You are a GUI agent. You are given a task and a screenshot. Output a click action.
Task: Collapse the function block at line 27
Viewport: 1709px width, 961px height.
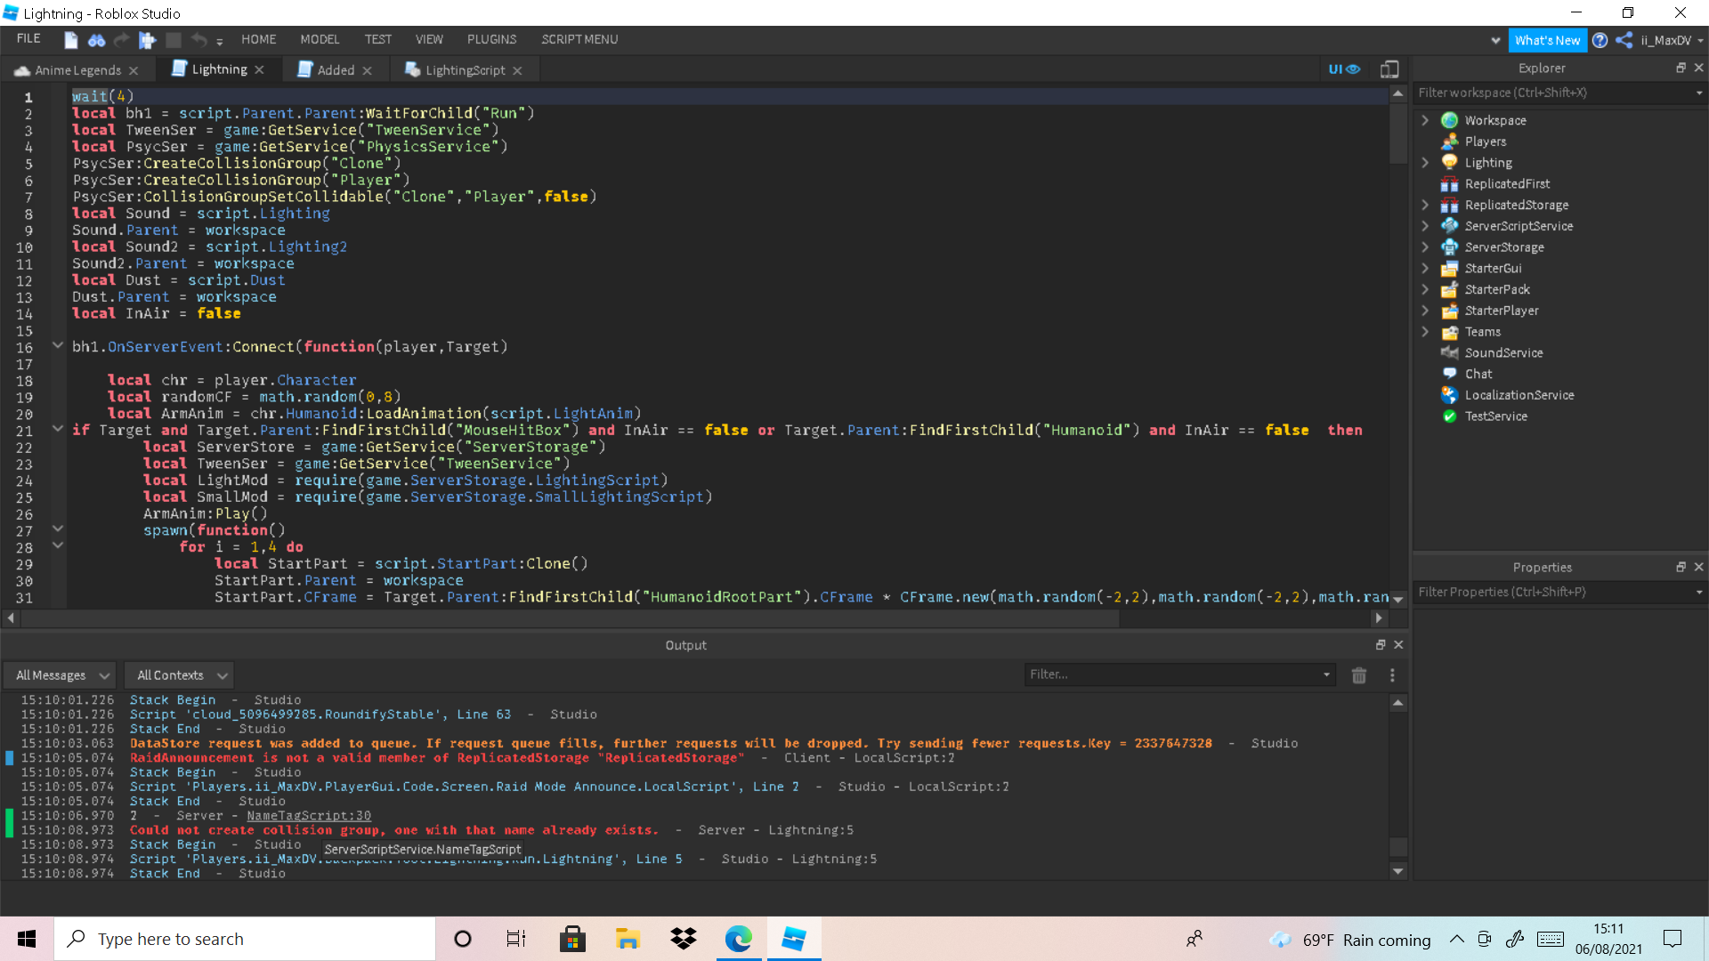tap(57, 529)
